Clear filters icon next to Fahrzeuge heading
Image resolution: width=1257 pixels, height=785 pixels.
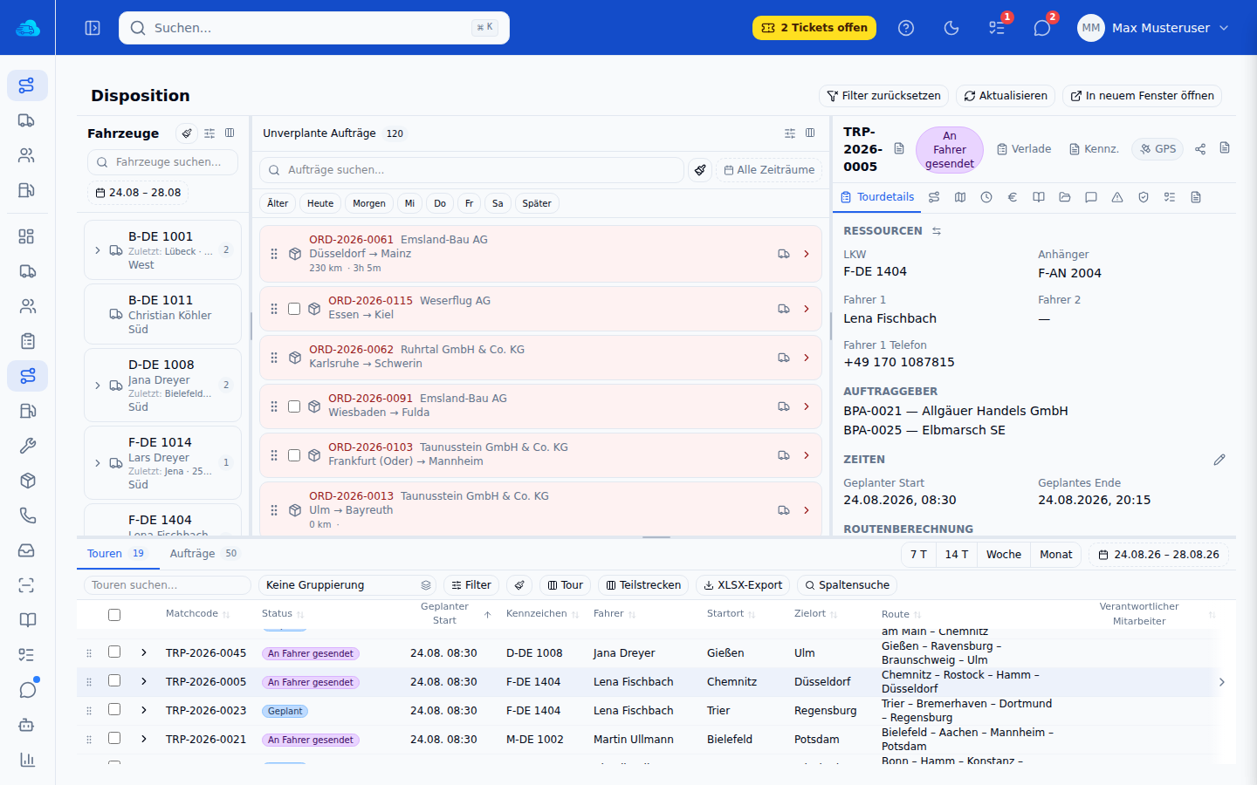point(186,133)
